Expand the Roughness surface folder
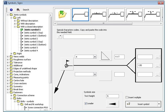168x112 pixels. (8, 60)
